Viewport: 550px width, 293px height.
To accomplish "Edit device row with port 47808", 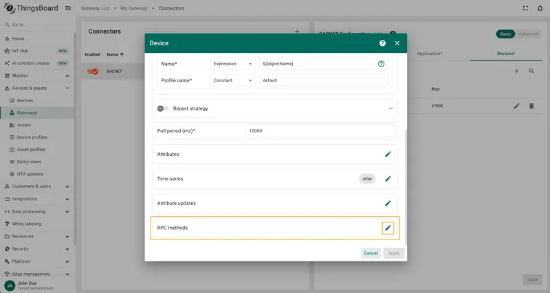I will (x=517, y=106).
